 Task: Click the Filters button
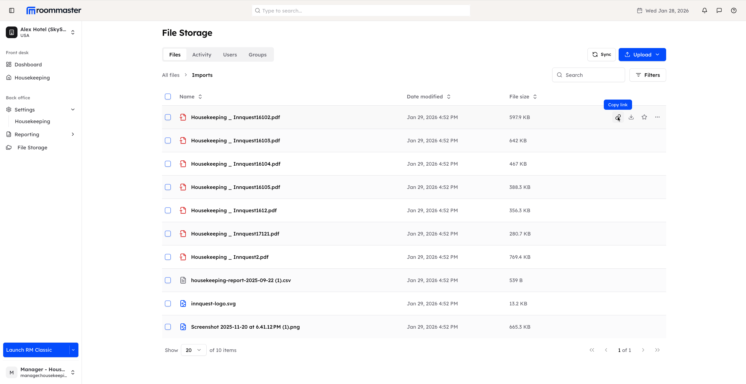tap(648, 75)
